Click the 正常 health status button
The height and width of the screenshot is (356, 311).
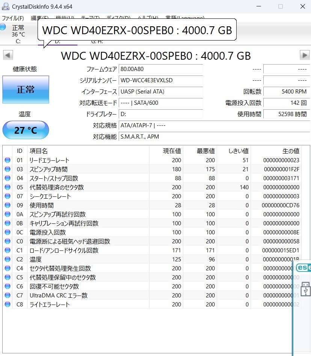point(26,89)
